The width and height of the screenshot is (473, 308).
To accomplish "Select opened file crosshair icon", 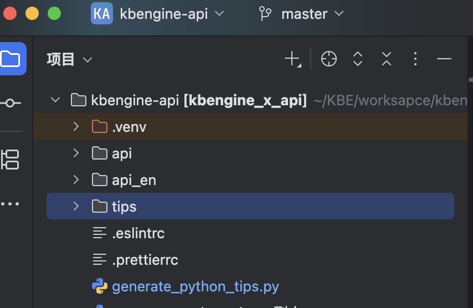I will coord(329,59).
